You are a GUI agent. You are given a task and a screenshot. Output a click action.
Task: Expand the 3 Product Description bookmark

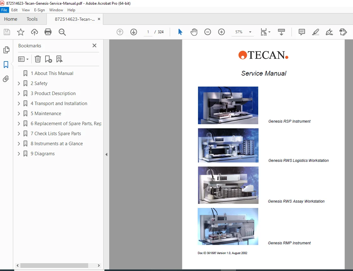click(x=19, y=93)
